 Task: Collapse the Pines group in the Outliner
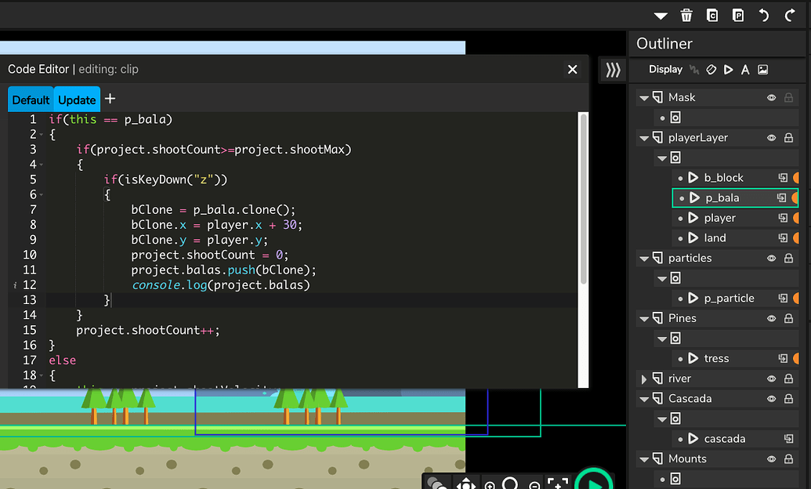click(645, 318)
